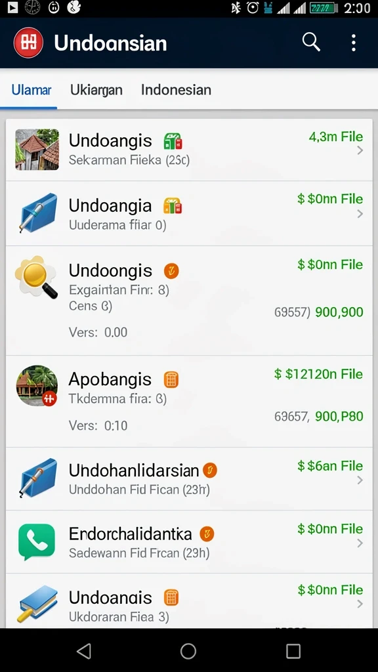The image size is (378, 672).
Task: Switch to the Ukiargan tab
Action: [x=96, y=90]
